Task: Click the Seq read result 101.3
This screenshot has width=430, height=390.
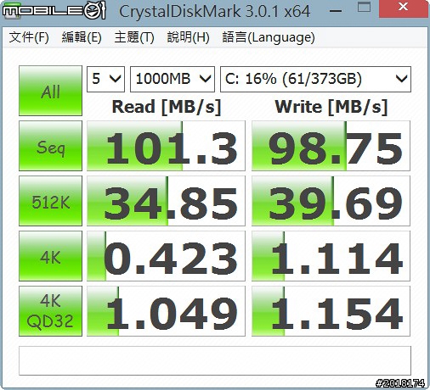Action: (x=166, y=146)
